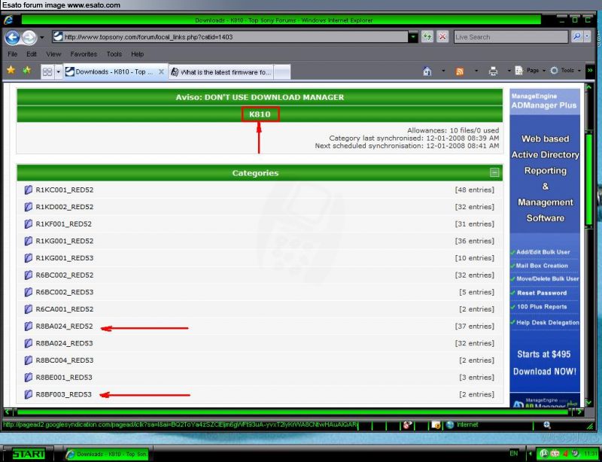Click the folder icon beside R6CA001_RED52

pyautogui.click(x=28, y=309)
